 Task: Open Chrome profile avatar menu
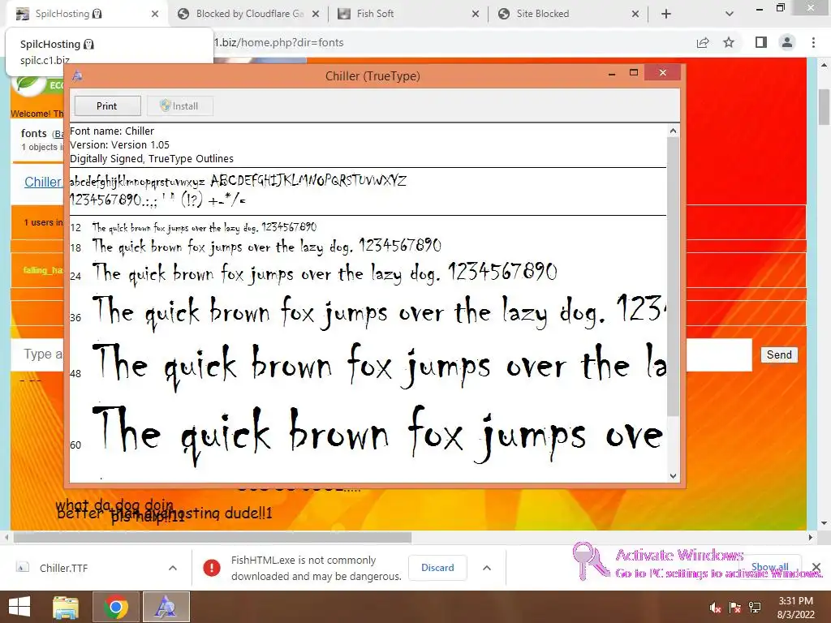(787, 42)
